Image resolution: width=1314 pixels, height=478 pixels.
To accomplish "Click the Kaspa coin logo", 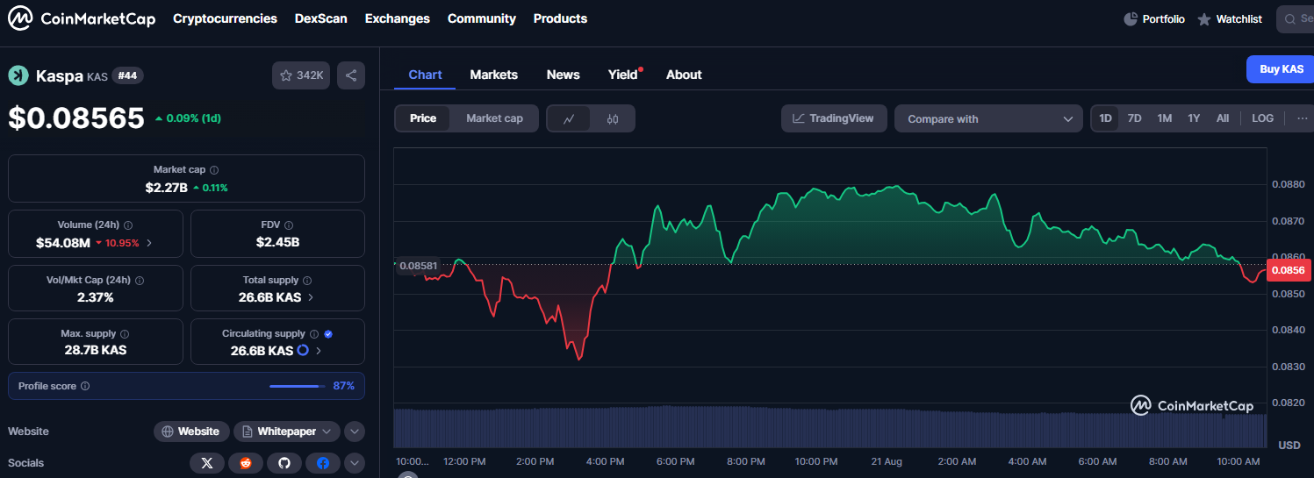I will (18, 75).
